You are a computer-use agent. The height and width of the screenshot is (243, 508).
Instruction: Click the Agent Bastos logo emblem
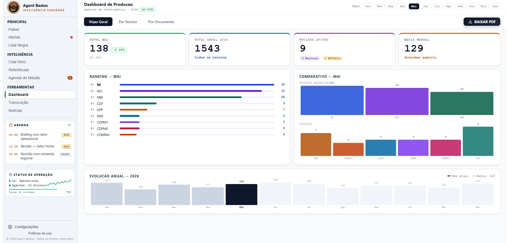14,7
